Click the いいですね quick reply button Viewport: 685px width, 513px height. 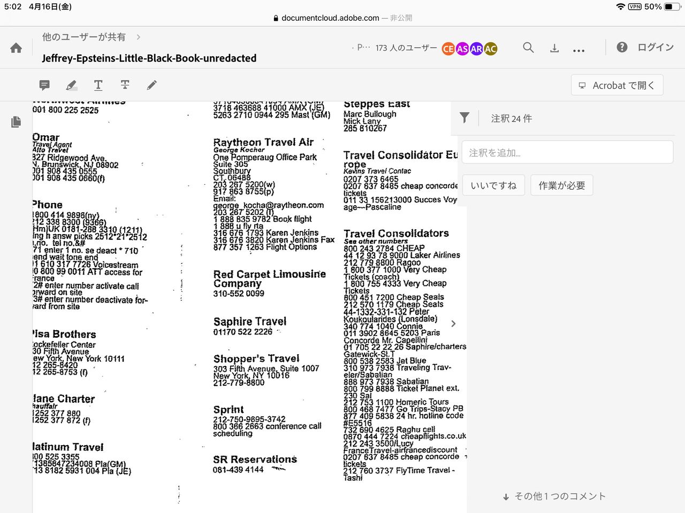[493, 185]
